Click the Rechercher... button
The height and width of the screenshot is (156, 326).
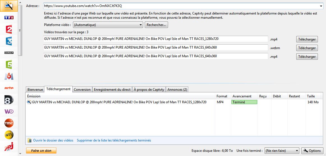pyautogui.click(x=156, y=25)
